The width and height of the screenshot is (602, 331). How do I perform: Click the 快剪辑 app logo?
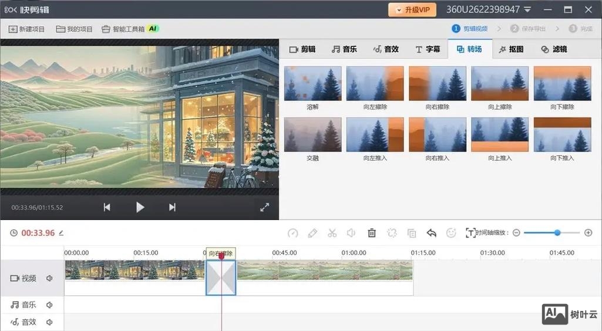click(x=27, y=9)
